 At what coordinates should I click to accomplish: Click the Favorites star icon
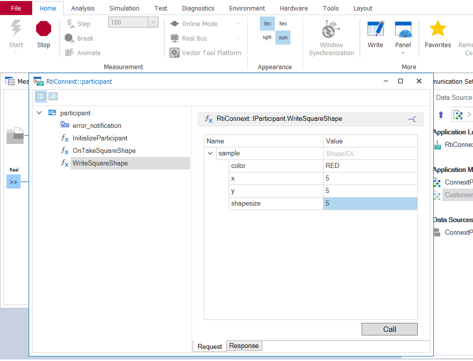click(438, 29)
